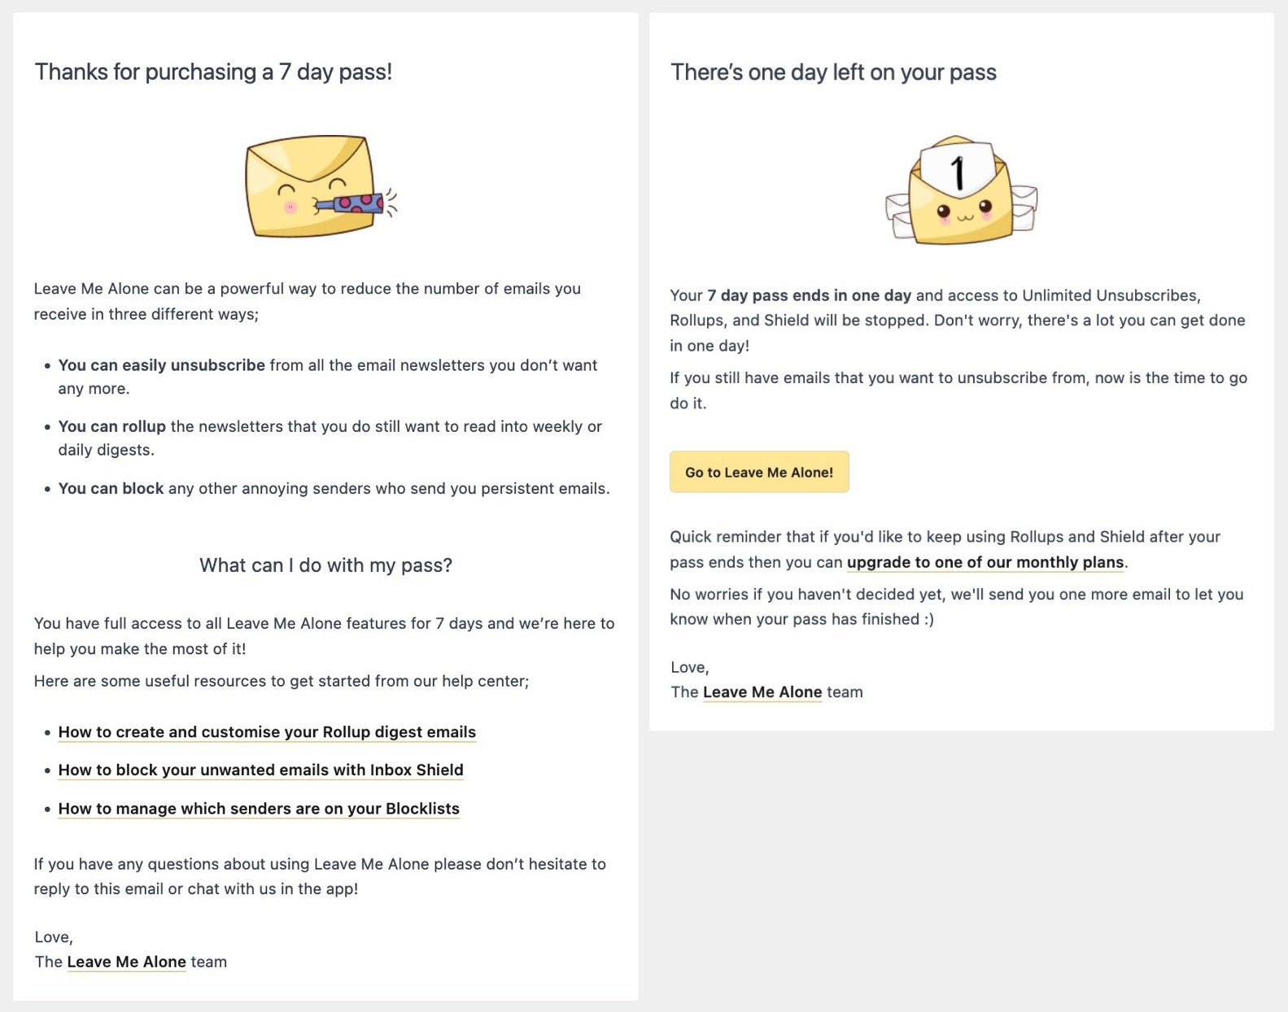Click the envelope showing number 1
1288x1012 pixels.
coord(960,190)
